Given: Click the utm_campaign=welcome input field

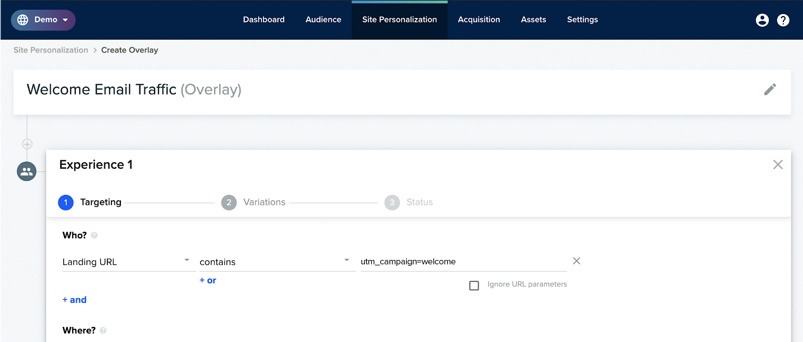Looking at the screenshot, I should [x=464, y=261].
